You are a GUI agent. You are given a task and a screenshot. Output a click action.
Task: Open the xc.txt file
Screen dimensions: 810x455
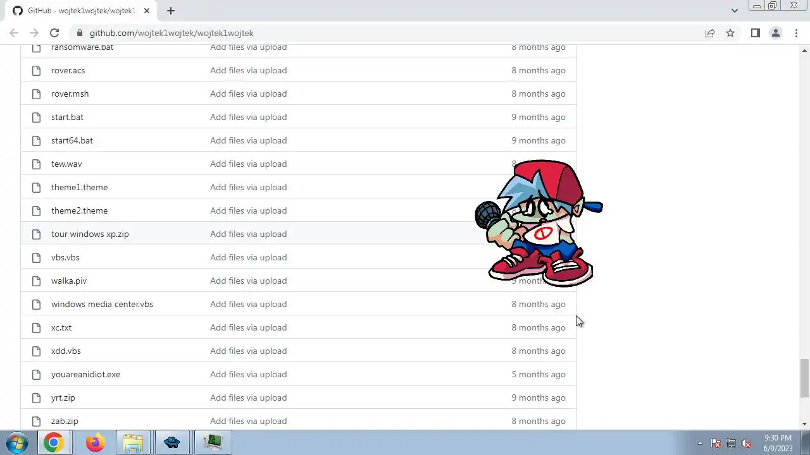point(61,327)
